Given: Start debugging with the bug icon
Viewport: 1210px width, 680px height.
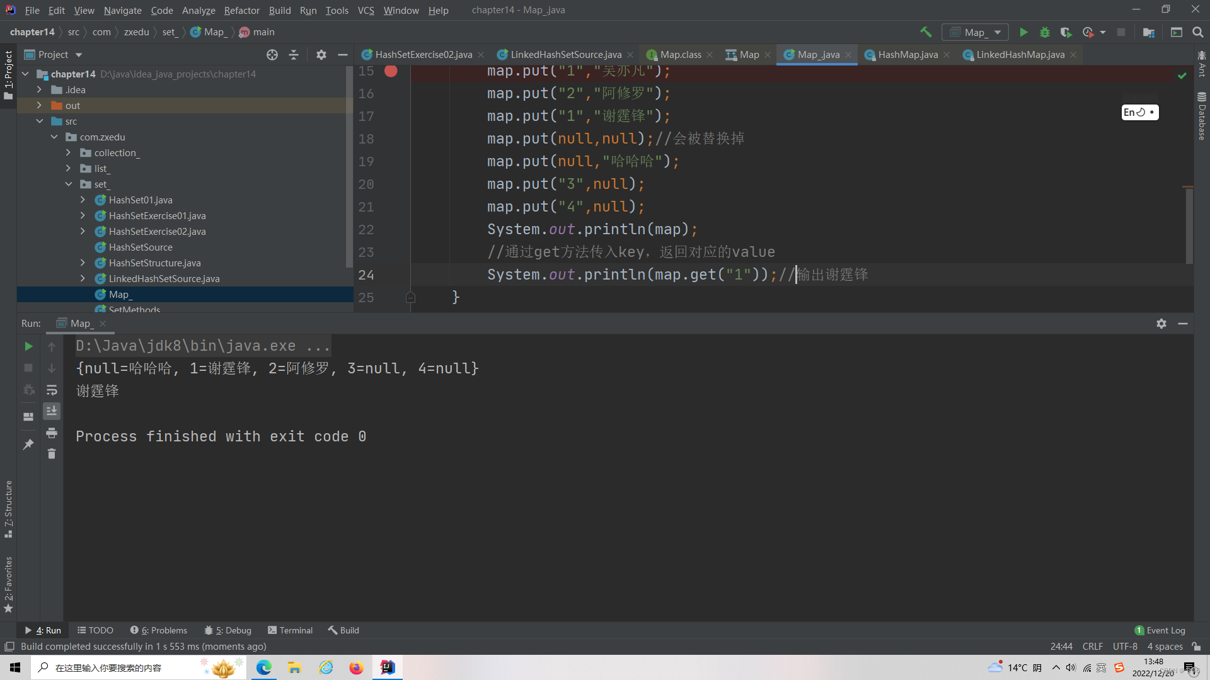Looking at the screenshot, I should [1045, 32].
